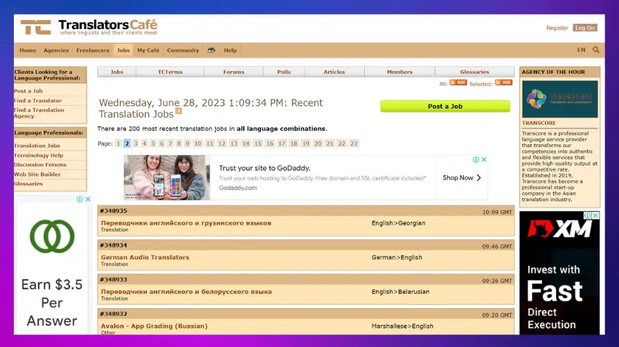
Task: Open the Home menu
Action: (x=28, y=50)
